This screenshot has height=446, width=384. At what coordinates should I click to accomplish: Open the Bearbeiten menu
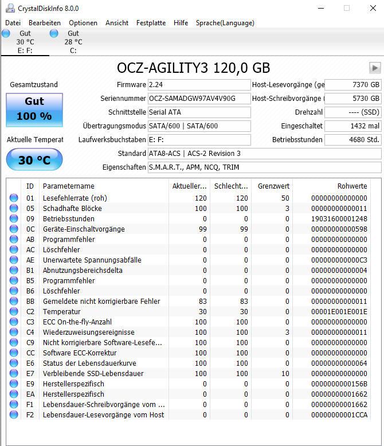(45, 23)
